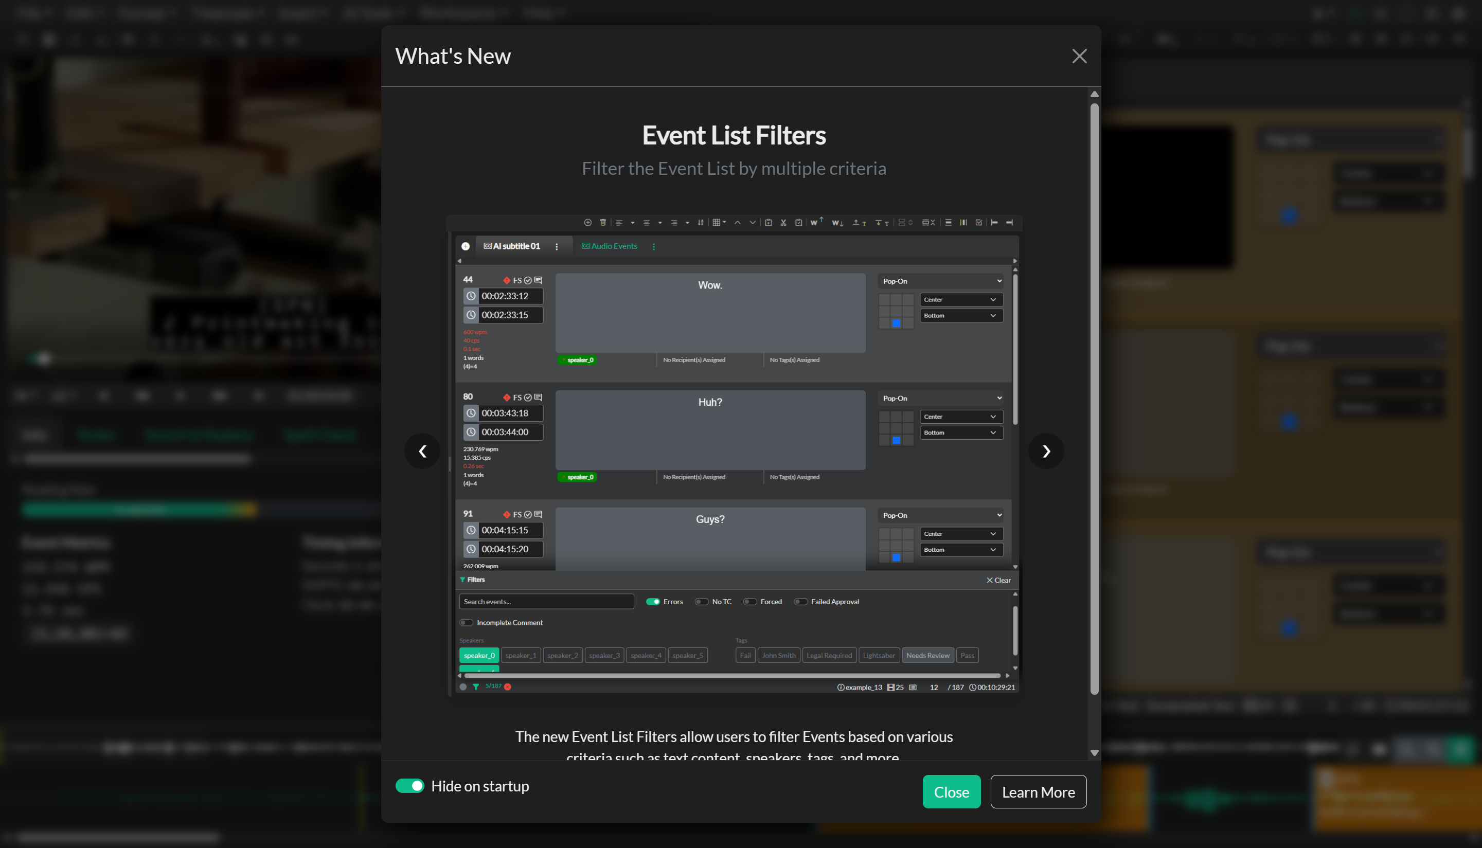Select the add new event plus icon
The image size is (1482, 848).
(x=588, y=223)
